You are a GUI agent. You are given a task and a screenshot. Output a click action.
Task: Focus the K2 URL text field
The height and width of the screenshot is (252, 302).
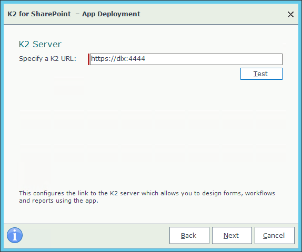[186, 59]
